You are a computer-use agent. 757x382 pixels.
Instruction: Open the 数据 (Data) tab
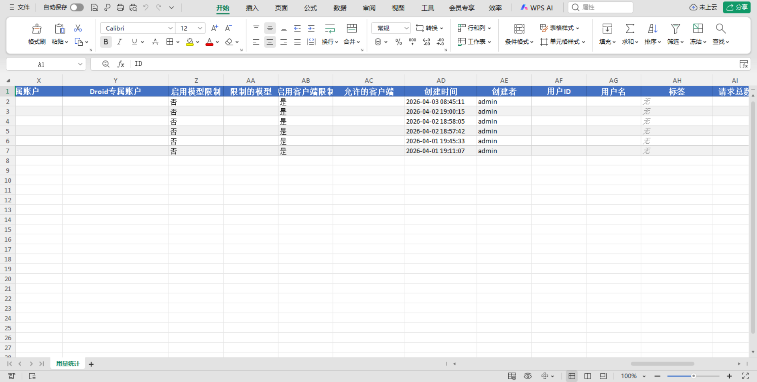pyautogui.click(x=340, y=8)
